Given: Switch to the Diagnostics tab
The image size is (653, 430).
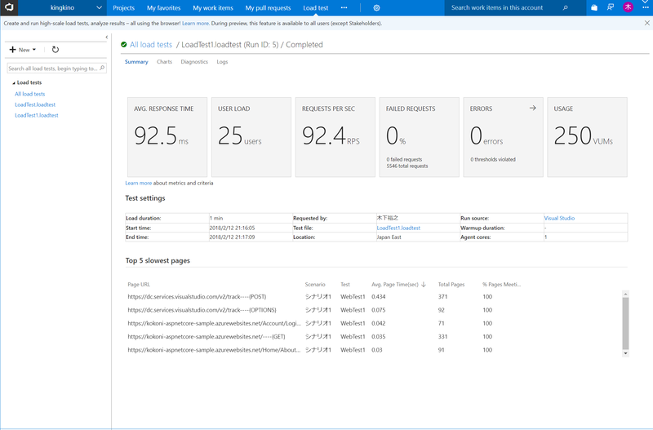Looking at the screenshot, I should coord(194,62).
